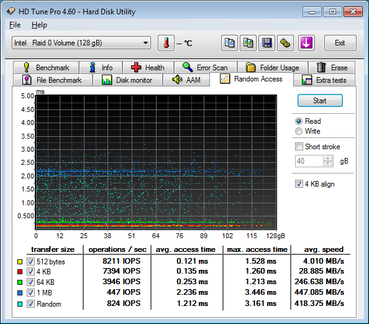Open the Health tab red cross

(148, 68)
